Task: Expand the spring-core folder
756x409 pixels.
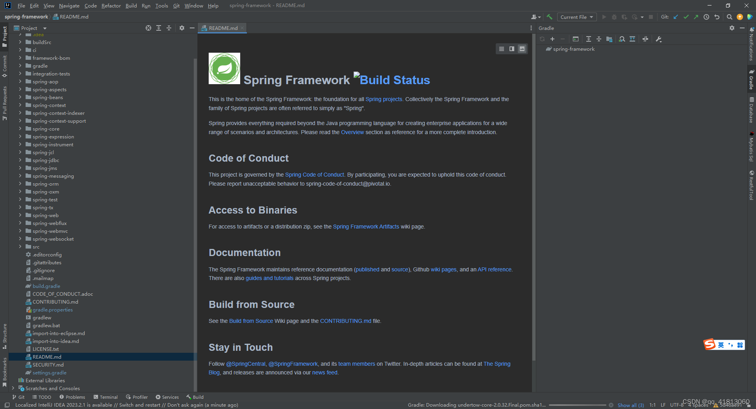Action: (20, 129)
